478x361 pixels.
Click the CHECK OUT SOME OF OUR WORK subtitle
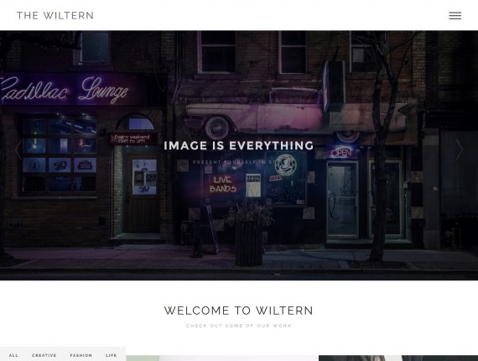pos(239,326)
